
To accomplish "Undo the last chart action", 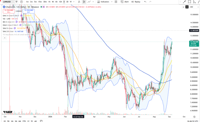I will [145, 2].
